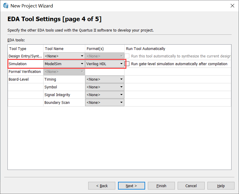Click the Timing tool name cell

[x=64, y=79]
